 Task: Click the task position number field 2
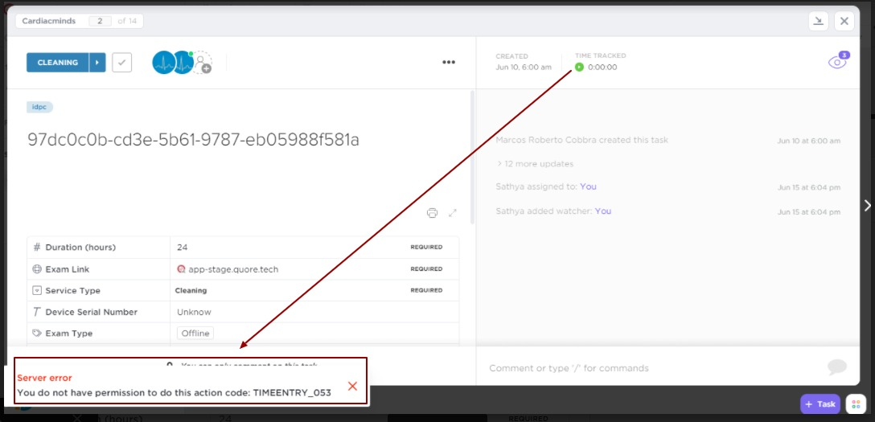[x=101, y=21]
